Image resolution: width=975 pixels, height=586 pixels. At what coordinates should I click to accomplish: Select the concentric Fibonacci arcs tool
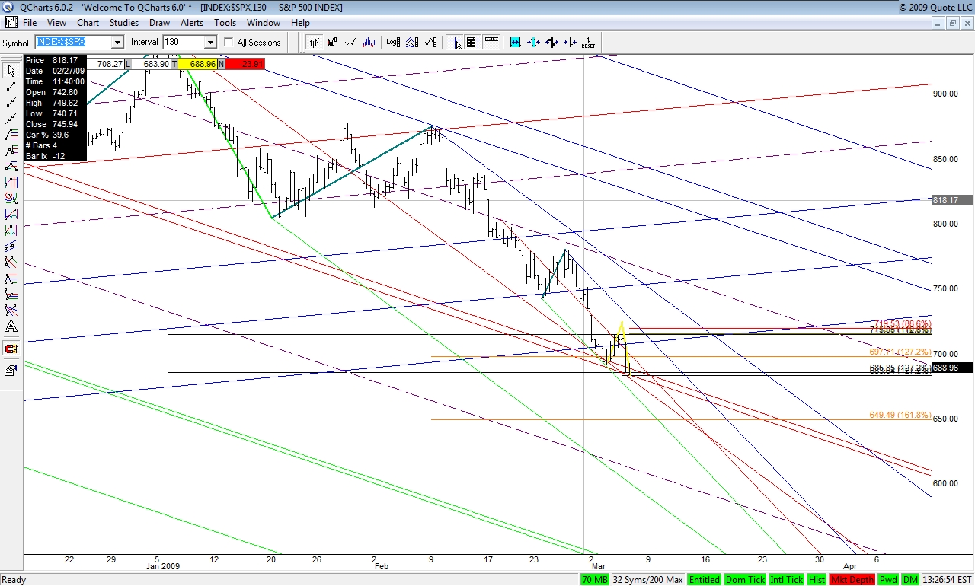click(x=11, y=197)
